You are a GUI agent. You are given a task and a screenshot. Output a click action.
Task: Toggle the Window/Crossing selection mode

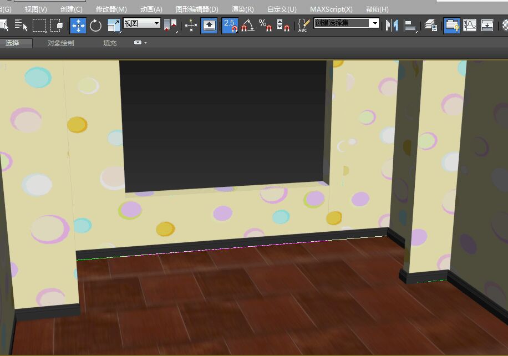[x=57, y=25]
